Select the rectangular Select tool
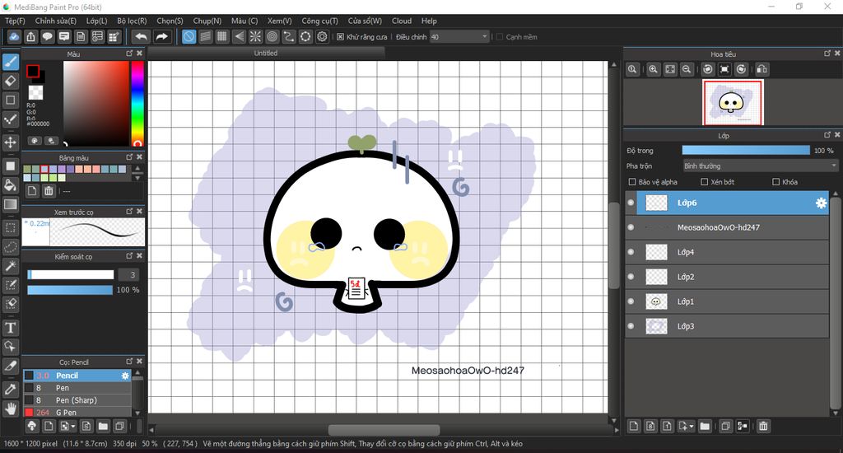This screenshot has height=453, width=843. [10, 227]
